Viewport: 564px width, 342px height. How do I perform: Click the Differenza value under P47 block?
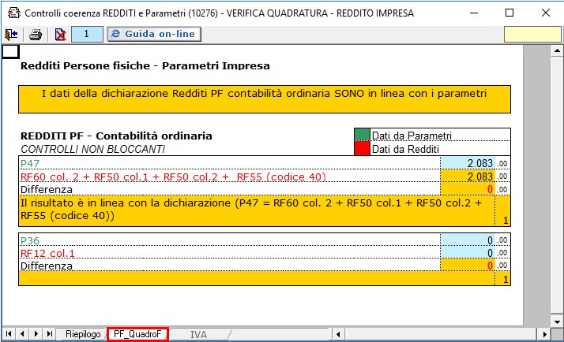468,189
